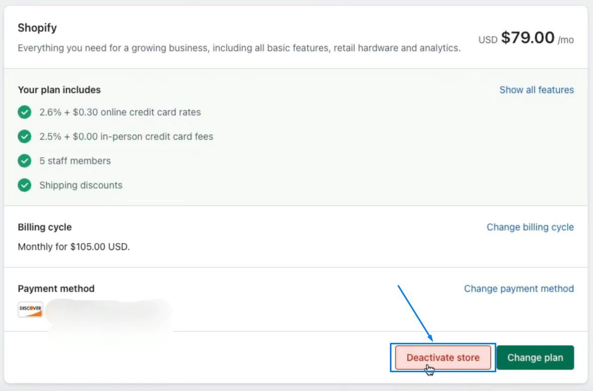Viewport: 593px width, 391px height.
Task: Click the Discover card logo icon
Action: point(30,309)
